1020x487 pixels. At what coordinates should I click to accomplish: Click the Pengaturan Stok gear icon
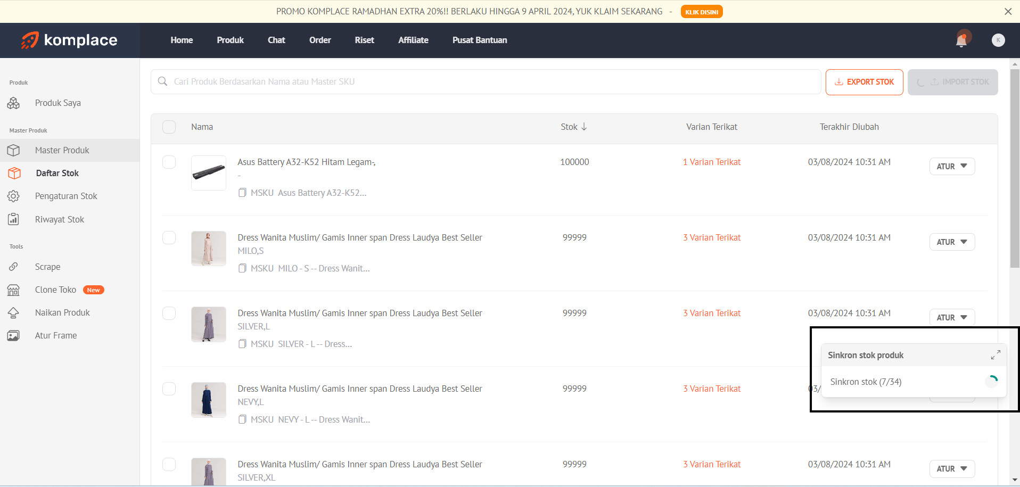coord(14,196)
